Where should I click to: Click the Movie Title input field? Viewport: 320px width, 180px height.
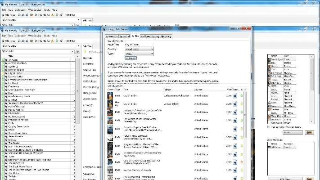click(140, 45)
